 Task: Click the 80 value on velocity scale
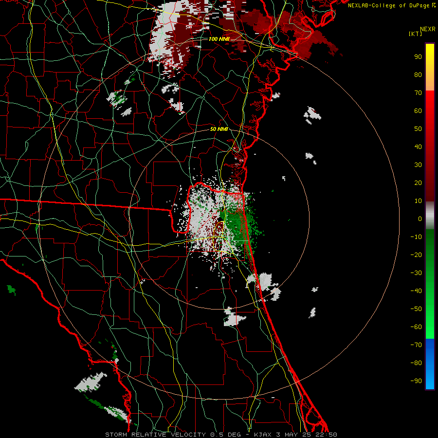pos(418,75)
